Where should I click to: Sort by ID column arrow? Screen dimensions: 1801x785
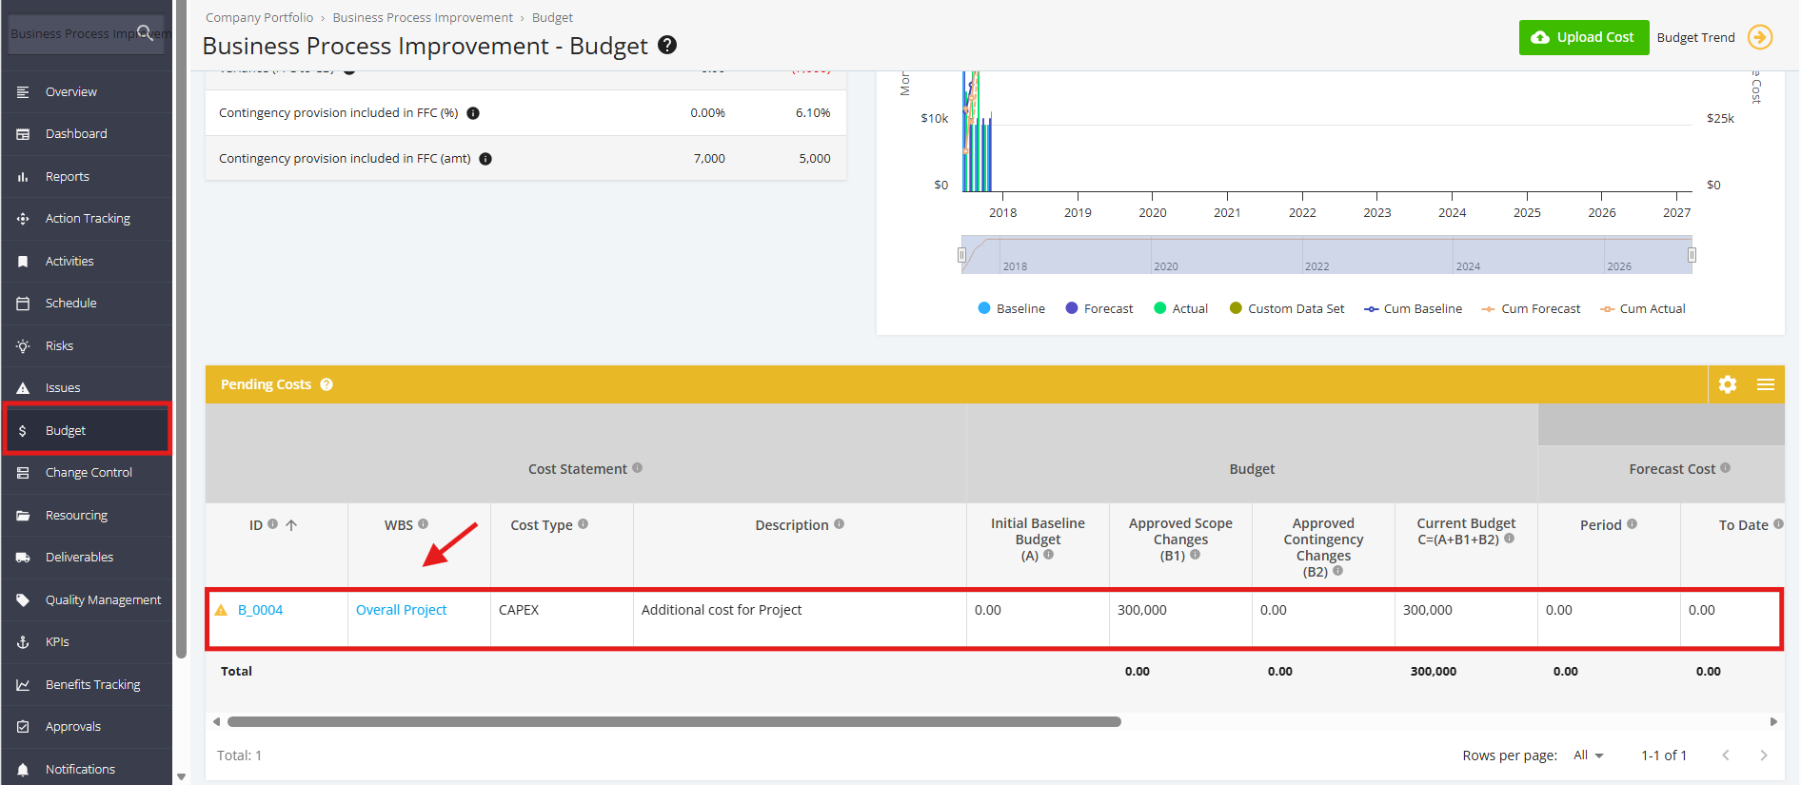click(291, 525)
